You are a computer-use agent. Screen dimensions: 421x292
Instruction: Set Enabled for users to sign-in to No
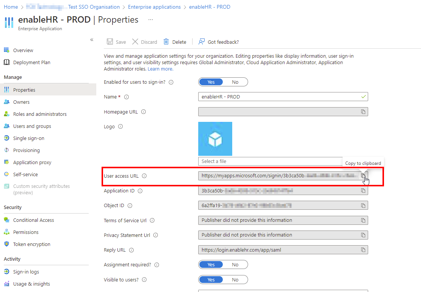[x=235, y=82]
